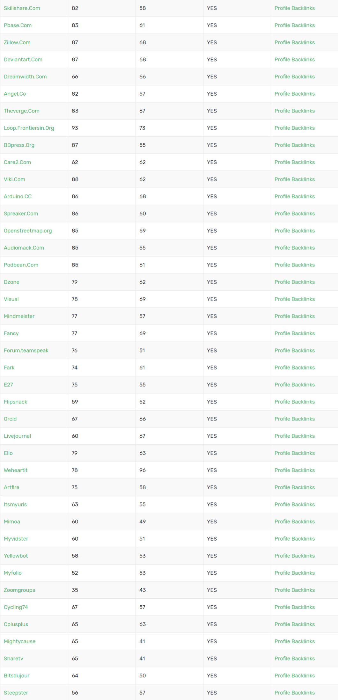The height and width of the screenshot is (700, 338).
Task: Open Deviantart.Com in the table
Action: [x=23, y=60]
